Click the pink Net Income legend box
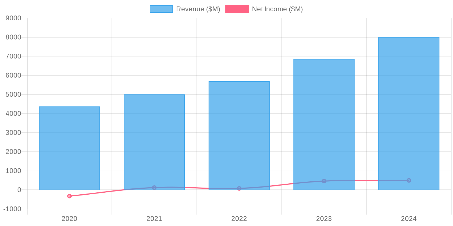This screenshot has width=453, height=226. (237, 9)
